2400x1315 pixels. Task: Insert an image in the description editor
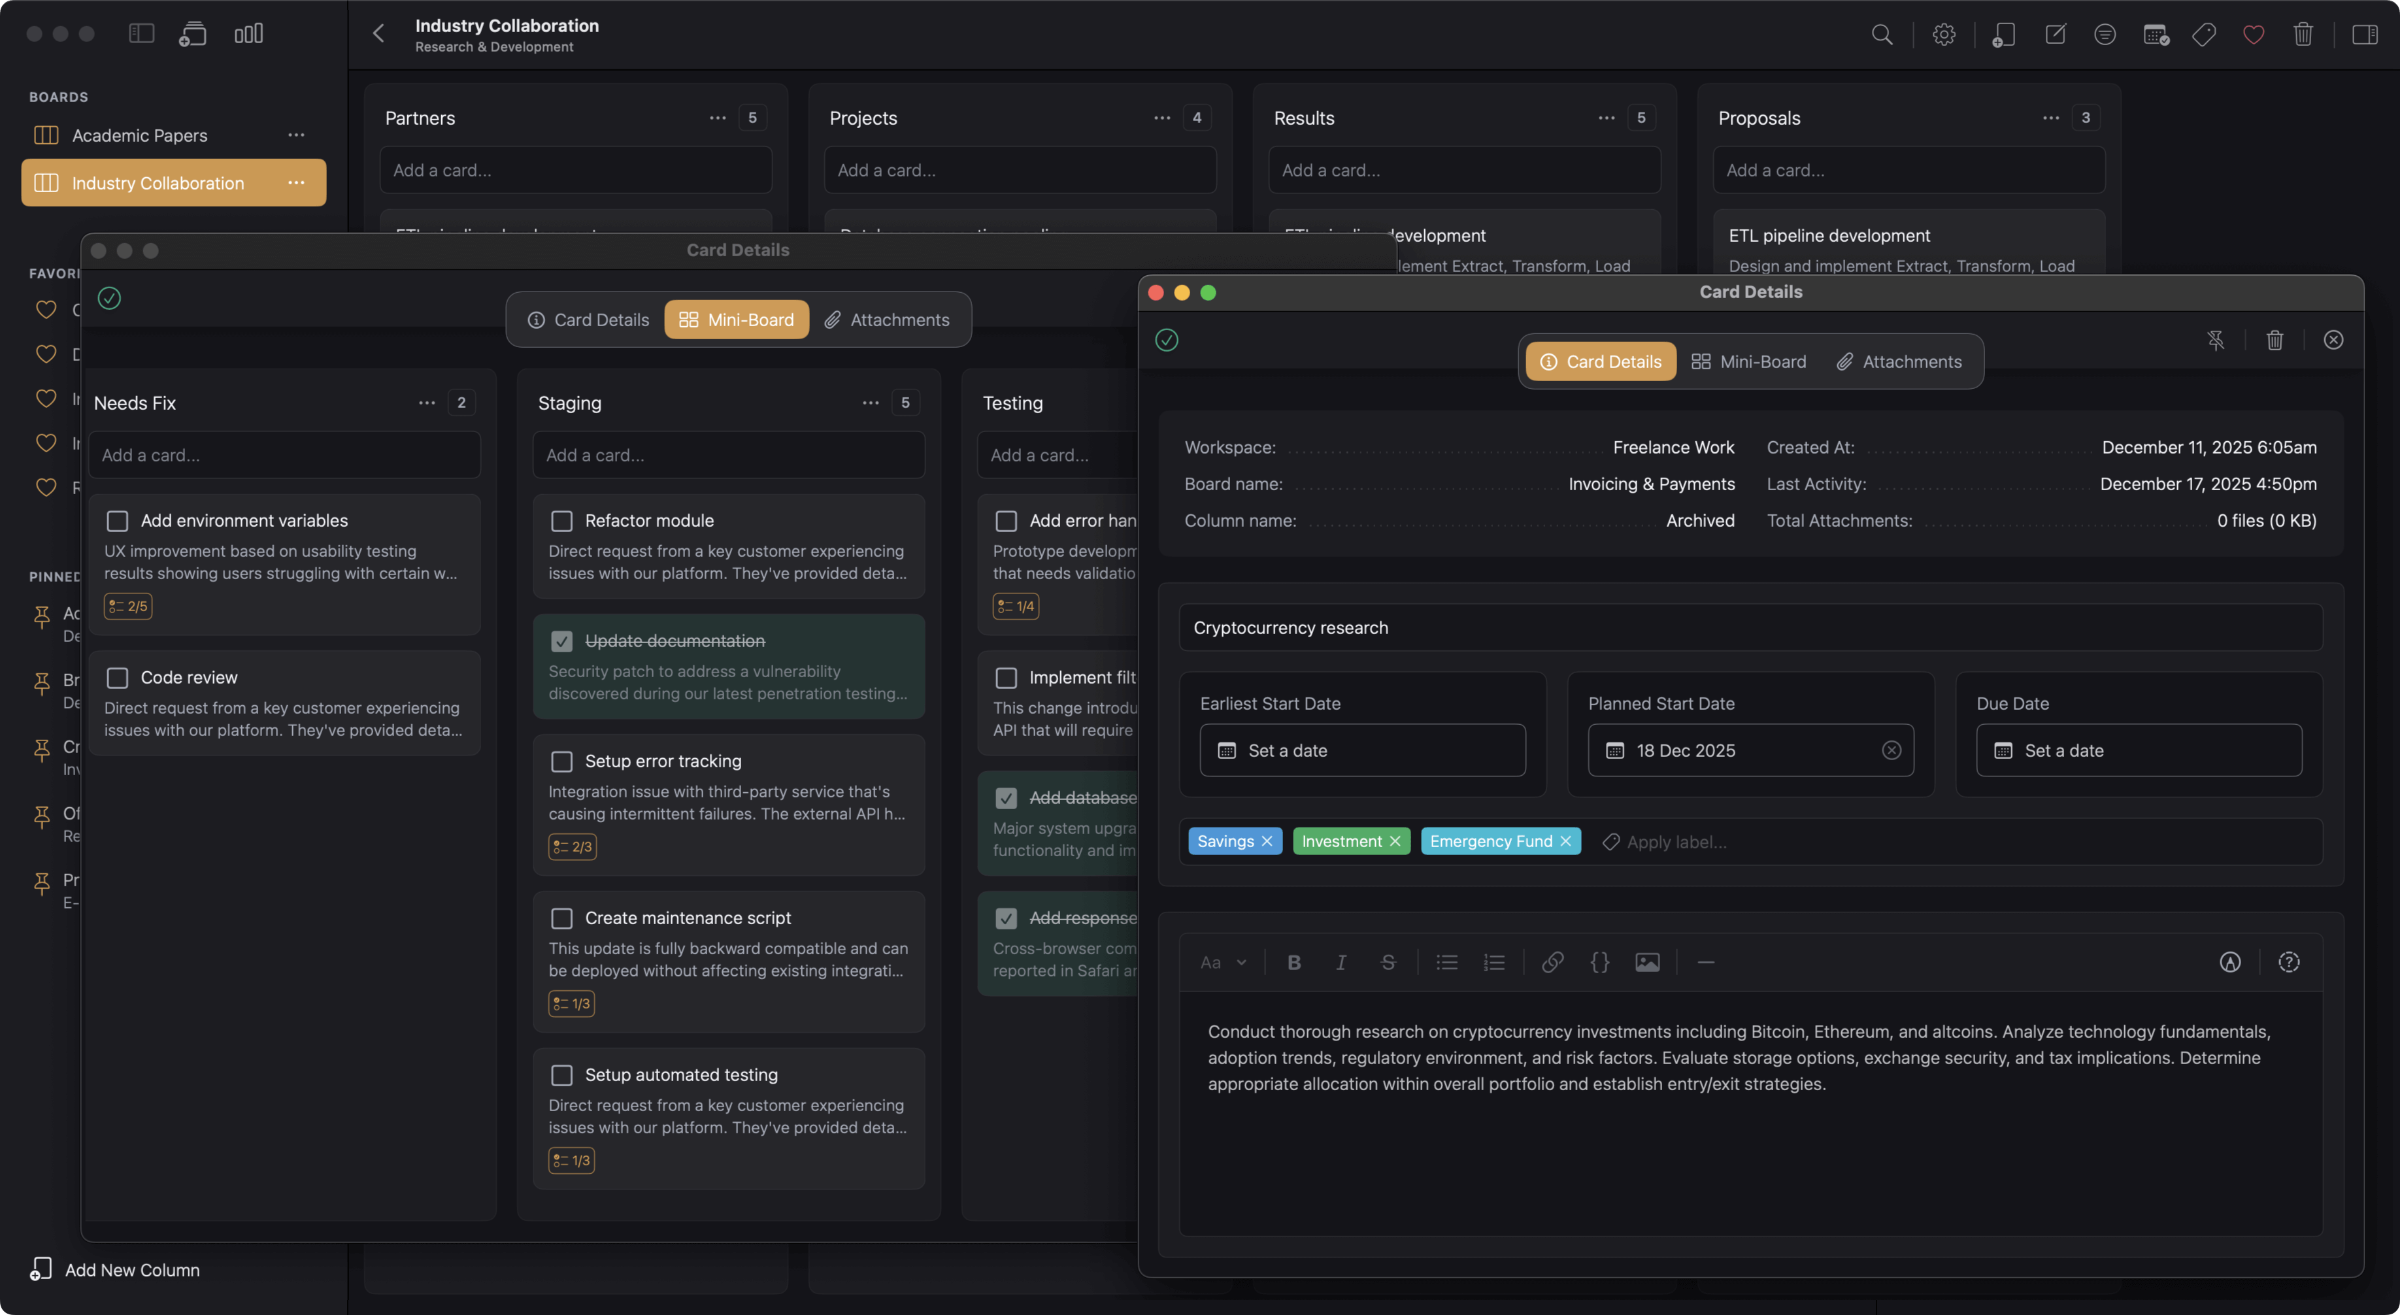1647,962
